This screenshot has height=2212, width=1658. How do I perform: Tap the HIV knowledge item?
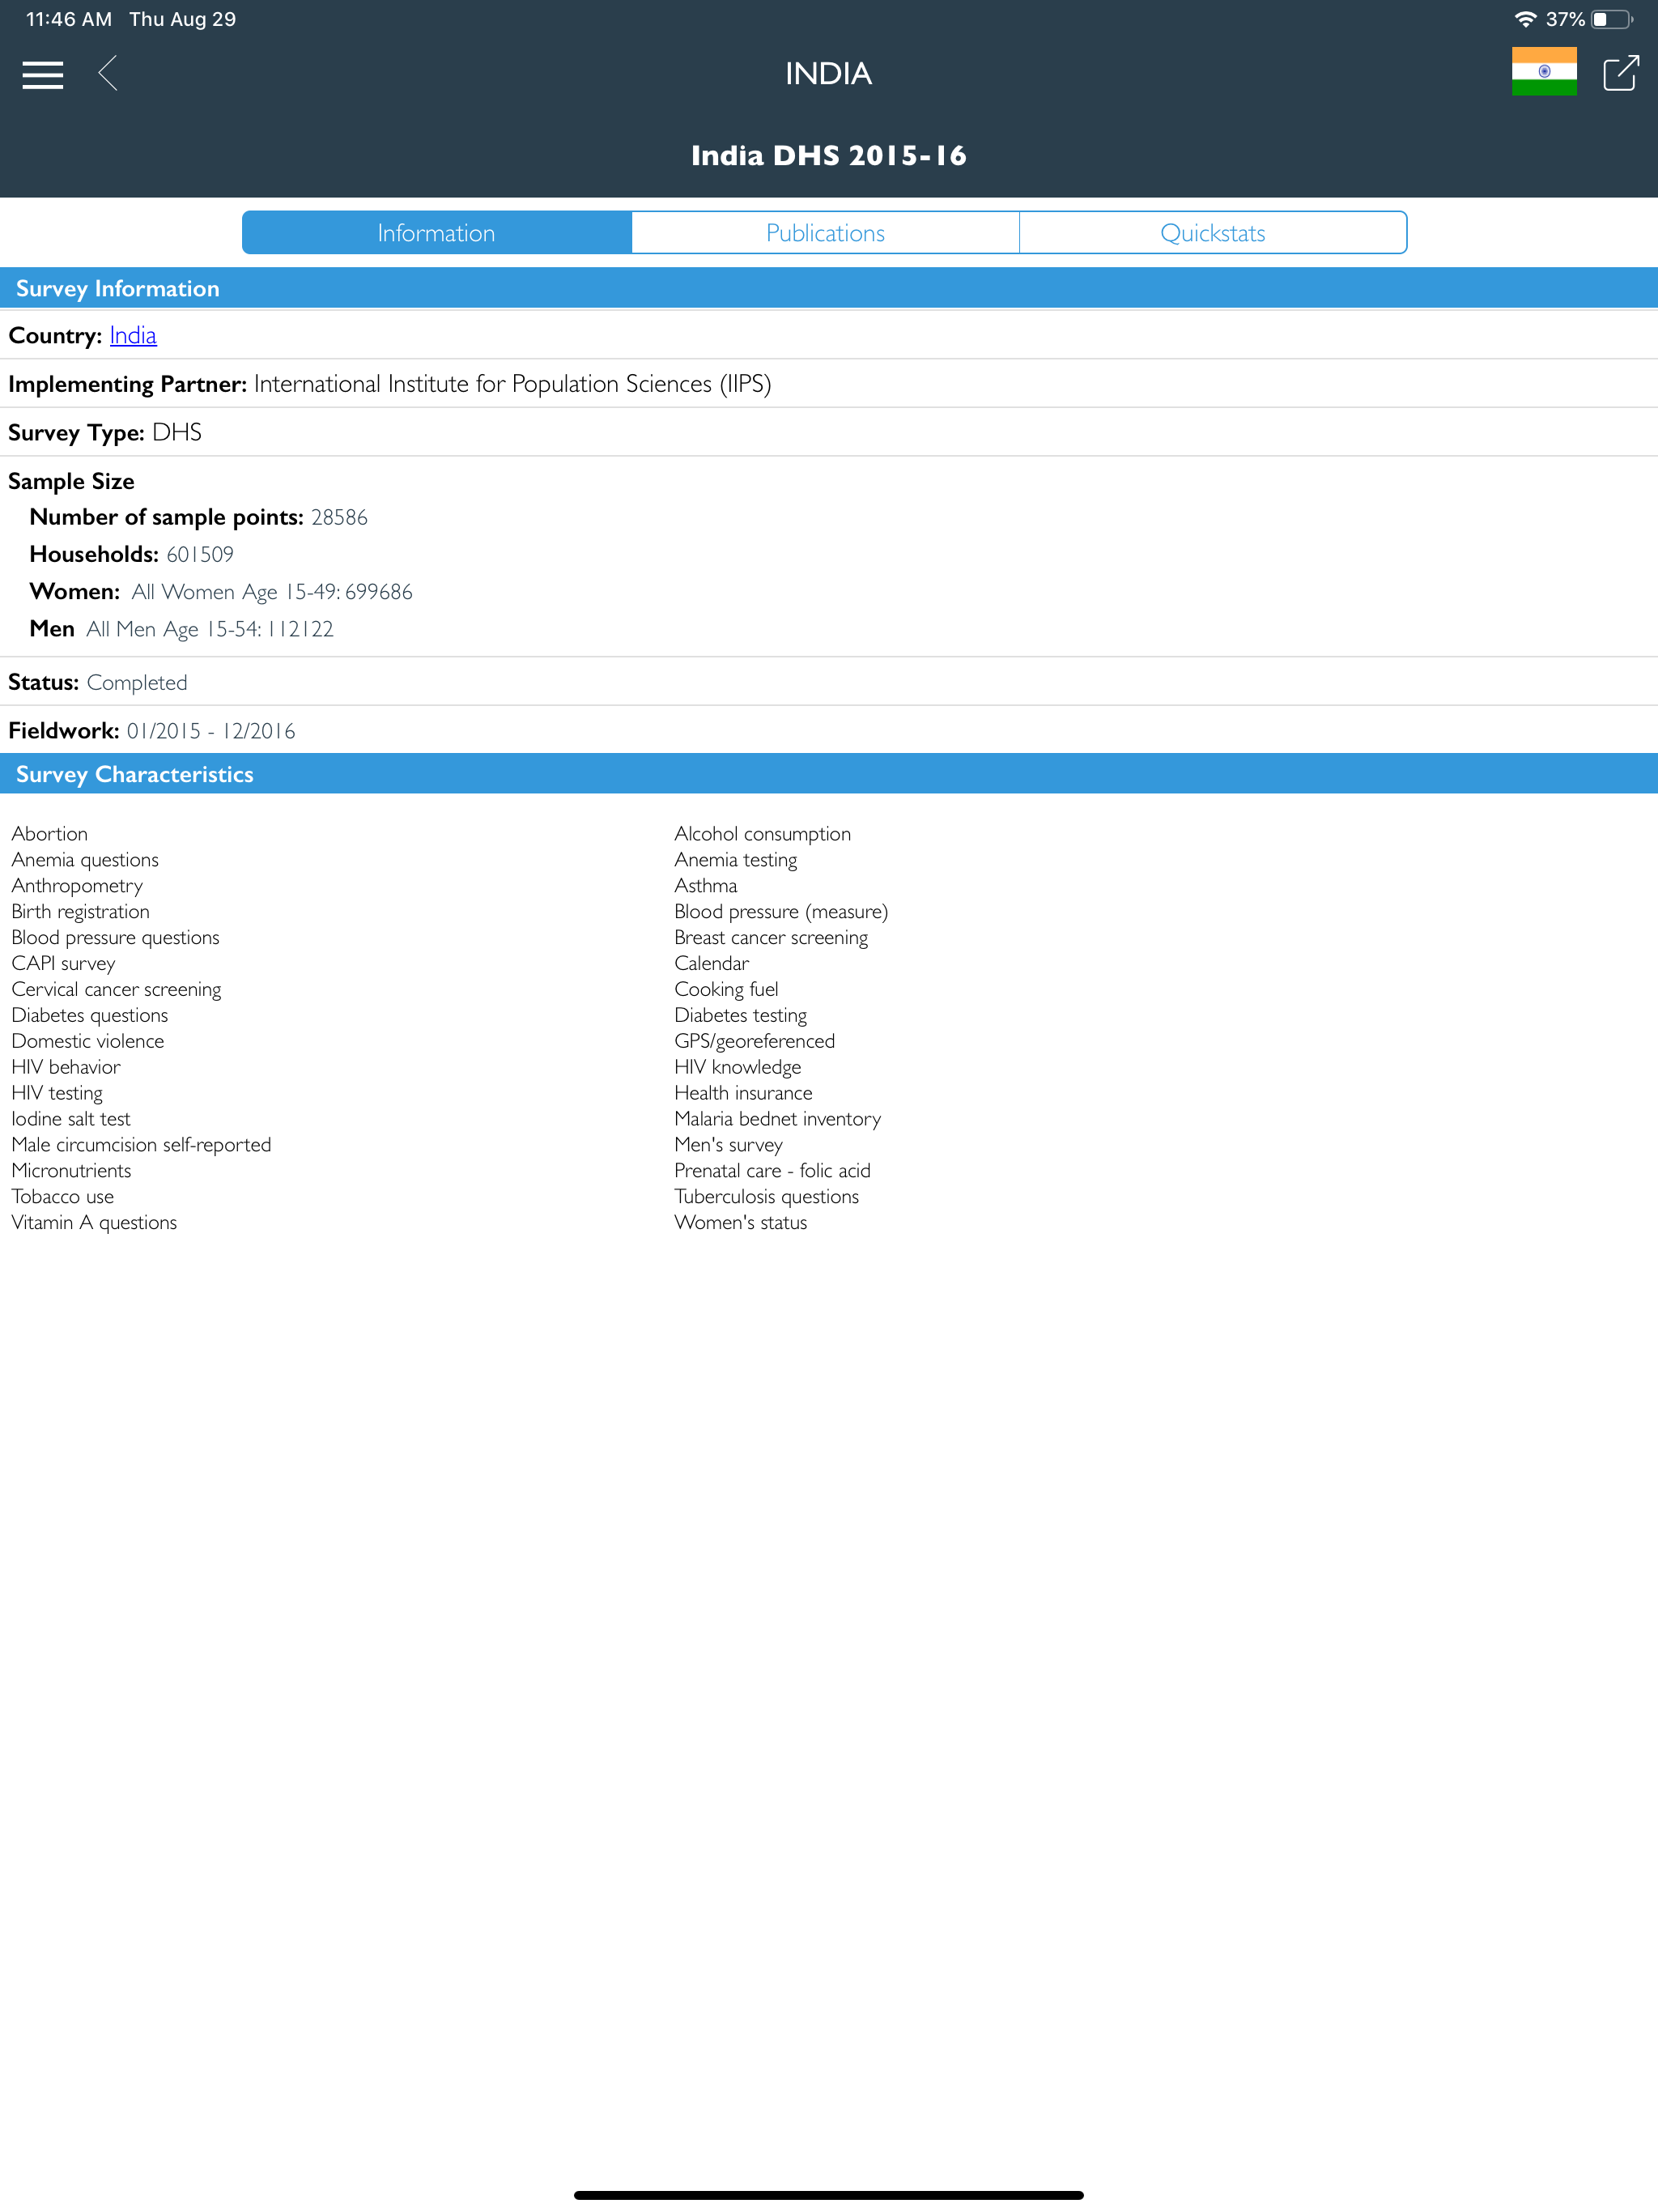[x=737, y=1067]
